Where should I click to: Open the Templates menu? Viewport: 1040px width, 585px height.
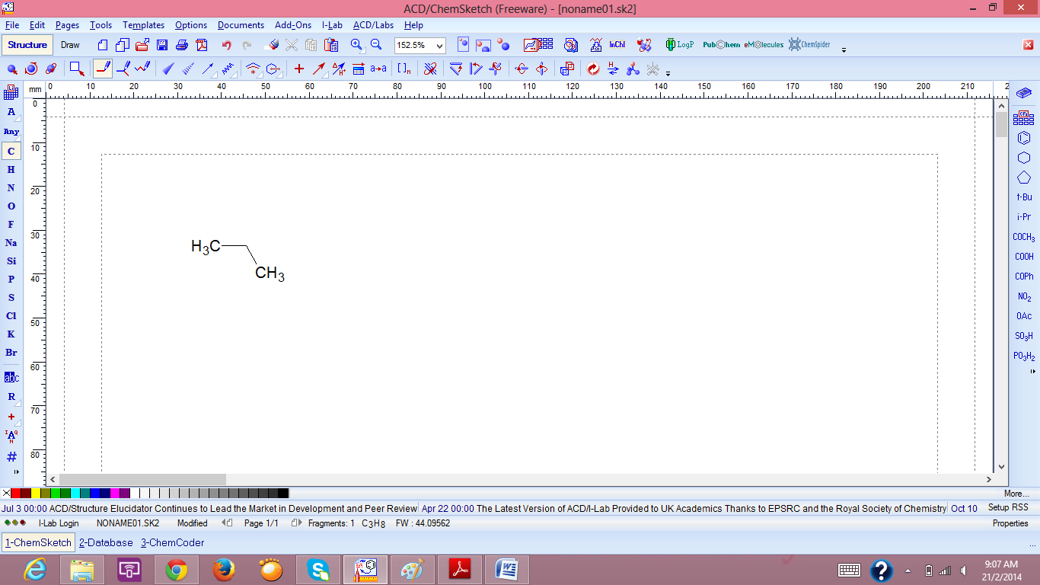click(x=143, y=25)
